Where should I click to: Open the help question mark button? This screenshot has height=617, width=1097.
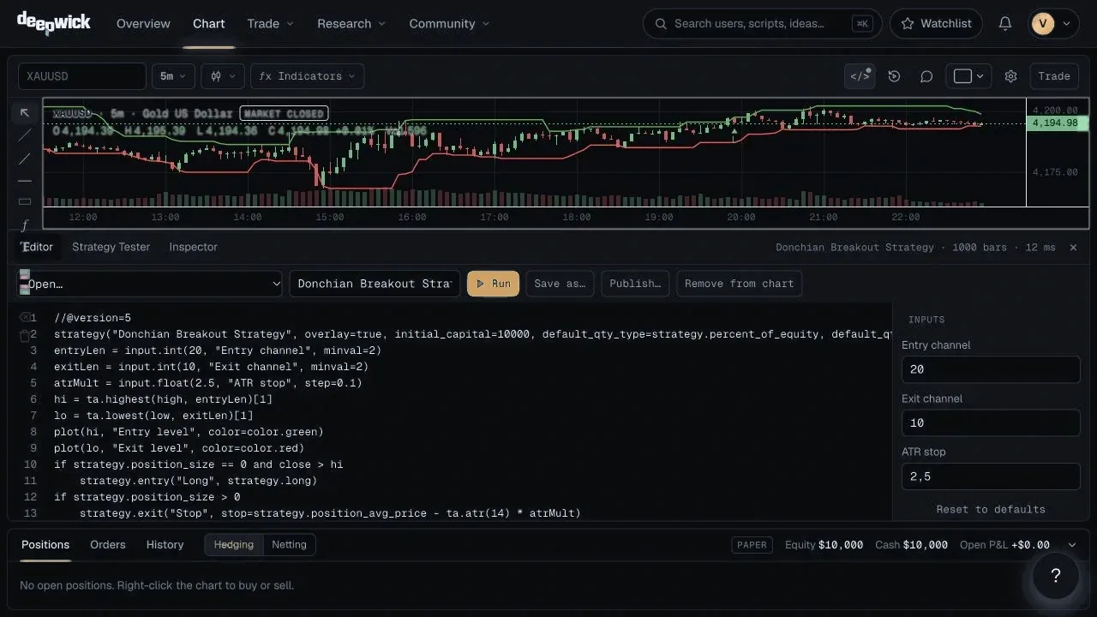coord(1056,576)
